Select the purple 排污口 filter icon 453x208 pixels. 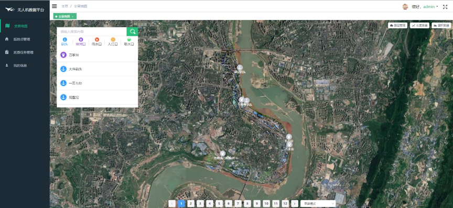pos(81,39)
